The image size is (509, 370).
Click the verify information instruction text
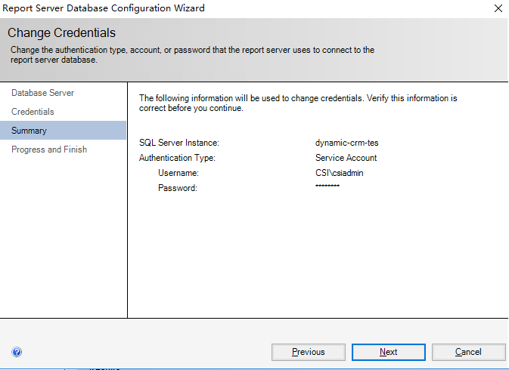point(299,103)
